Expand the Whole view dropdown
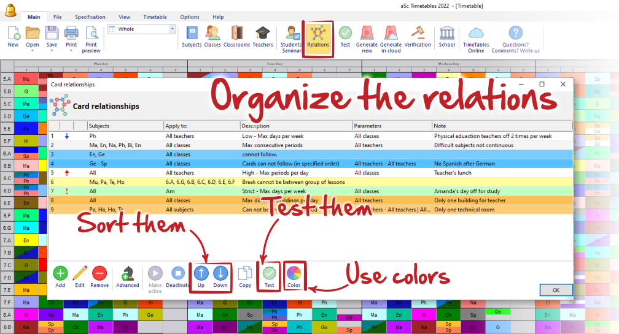This screenshot has width=619, height=334. coord(172,29)
